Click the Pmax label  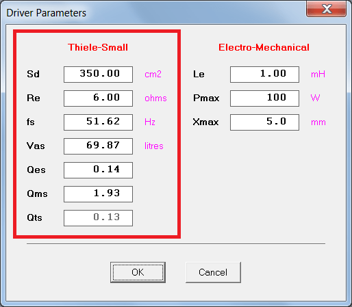206,98
